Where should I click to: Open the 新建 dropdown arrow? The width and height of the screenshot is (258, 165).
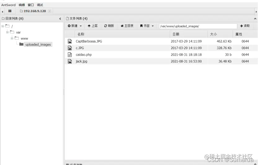pos(81,26)
